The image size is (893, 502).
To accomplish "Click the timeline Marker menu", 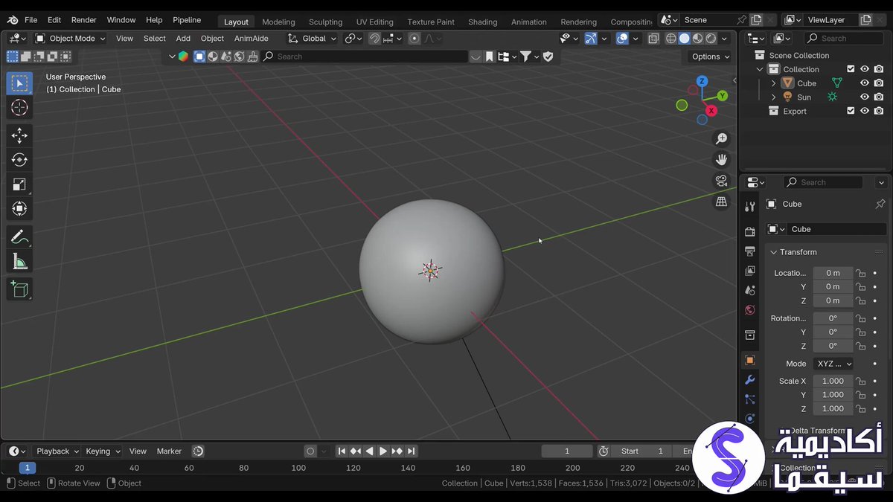I will point(169,451).
